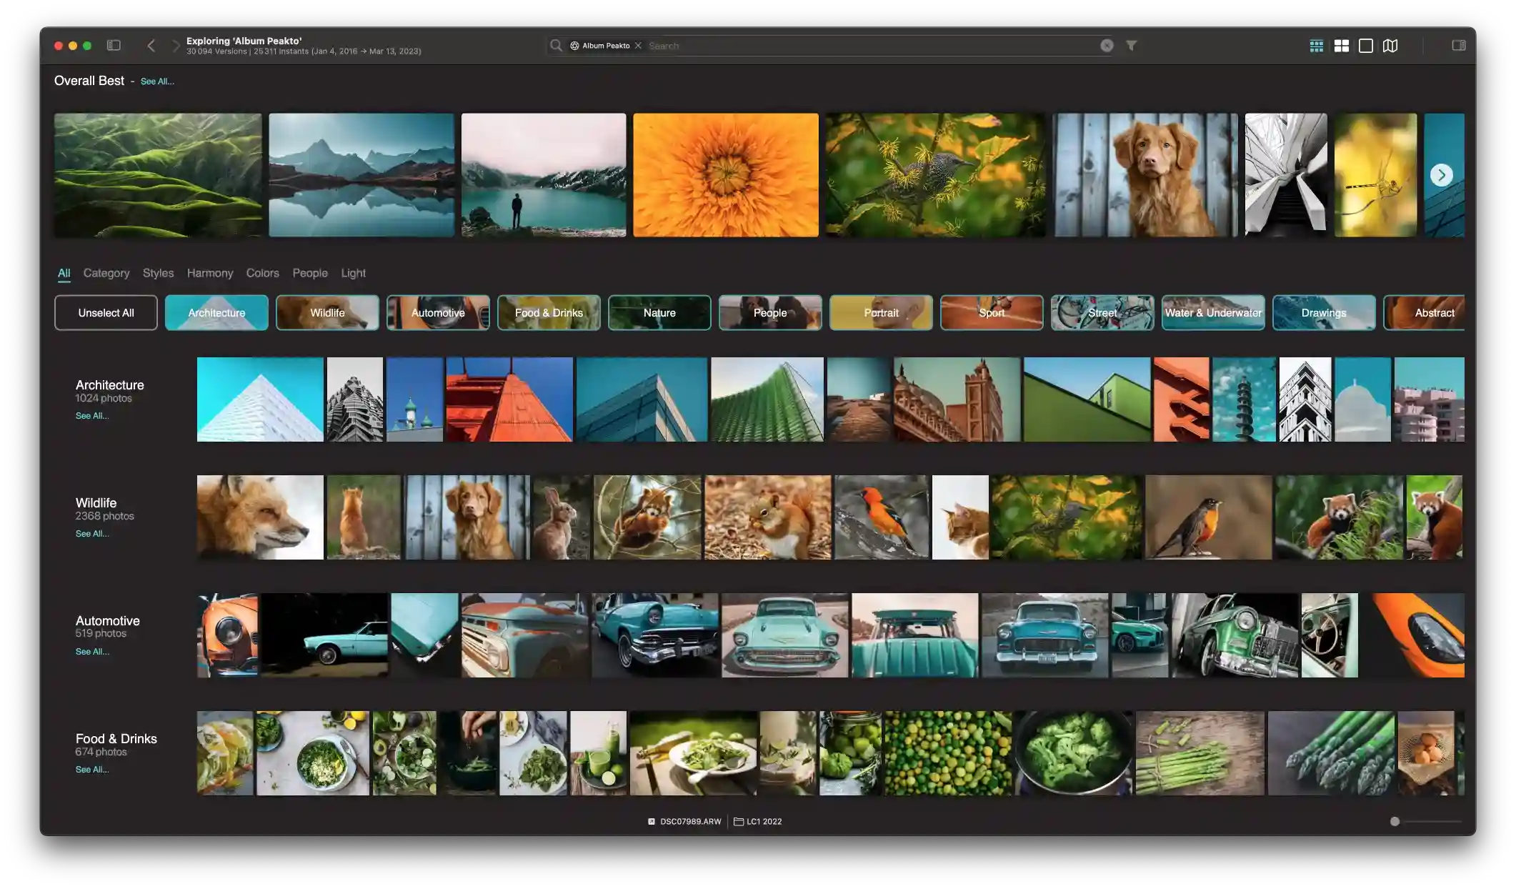Switch to small grid view icon

[1317, 46]
